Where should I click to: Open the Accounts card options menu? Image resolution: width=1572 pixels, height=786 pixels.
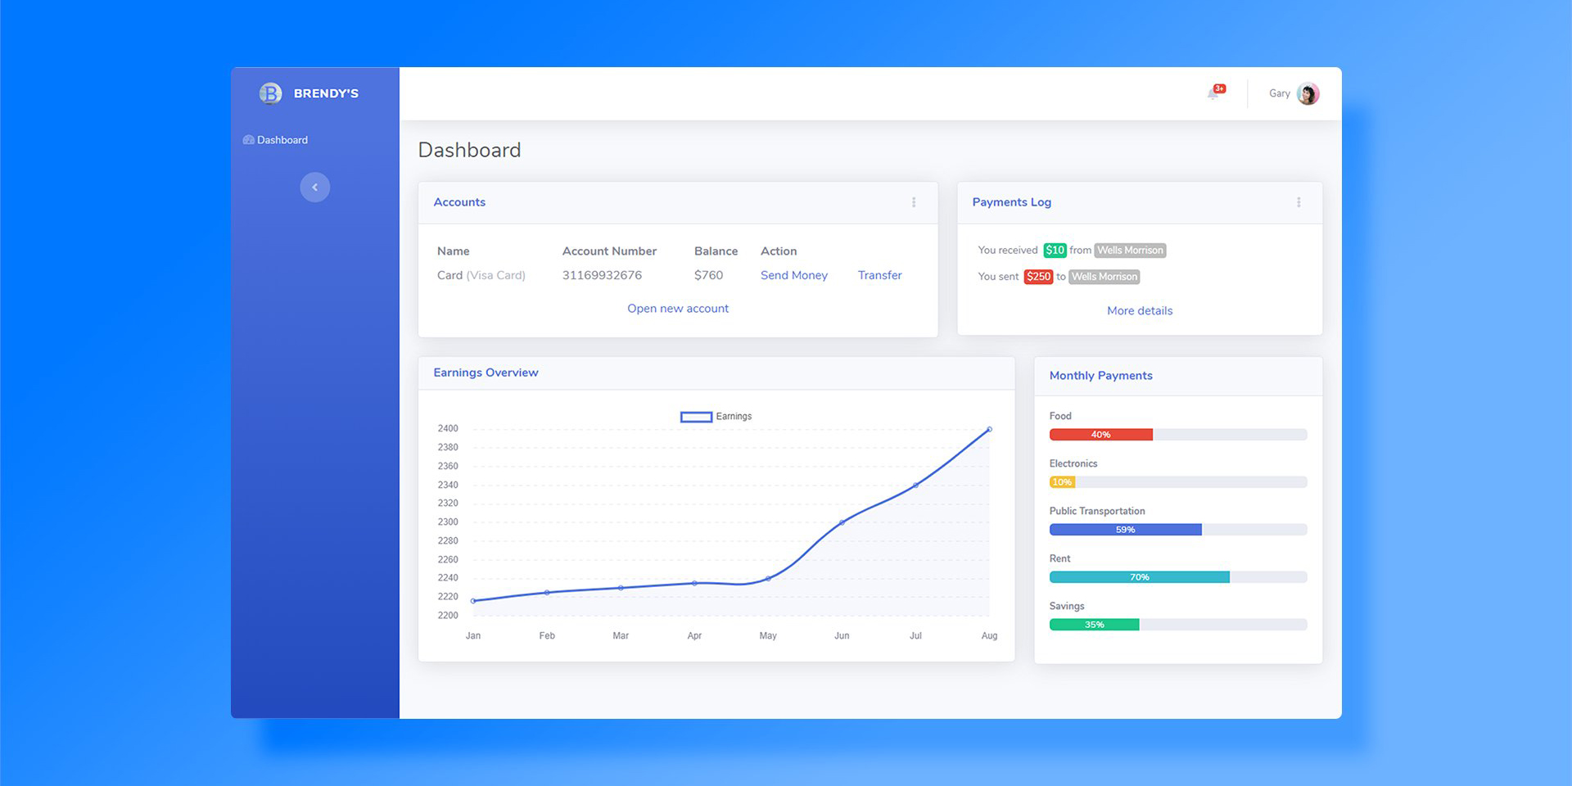coord(914,202)
